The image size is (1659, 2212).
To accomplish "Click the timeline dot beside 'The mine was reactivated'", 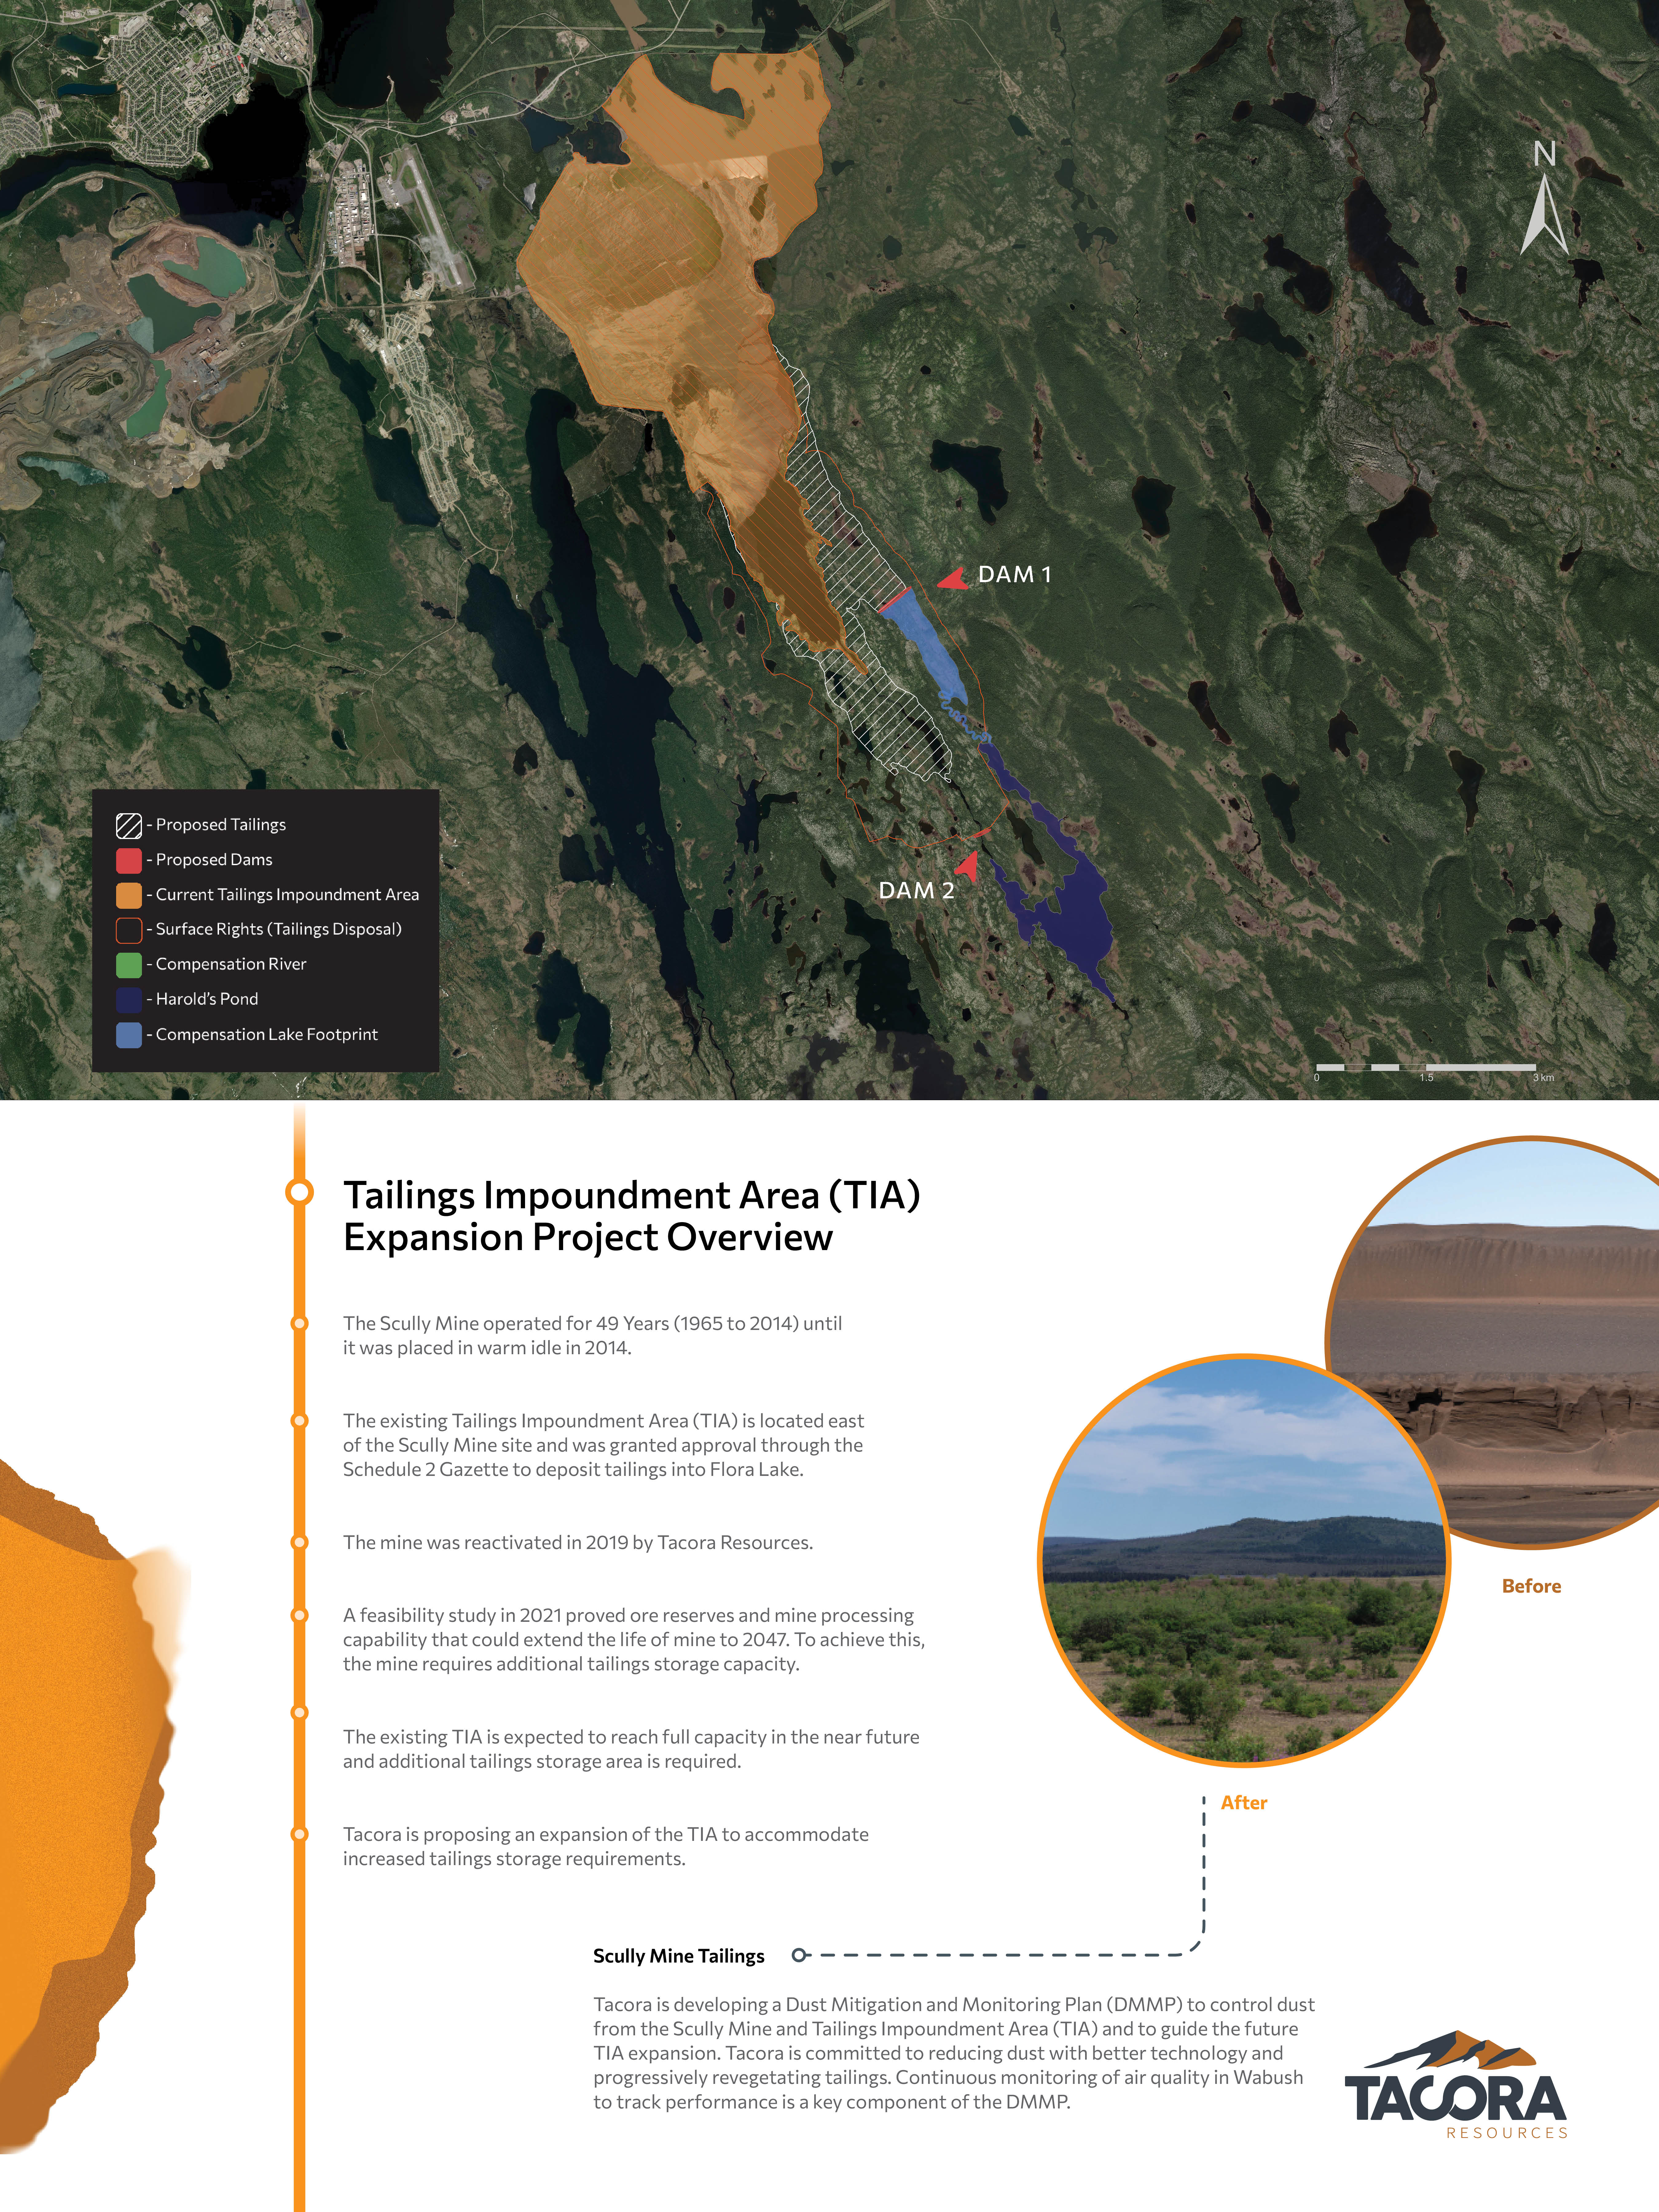I will 299,1542.
